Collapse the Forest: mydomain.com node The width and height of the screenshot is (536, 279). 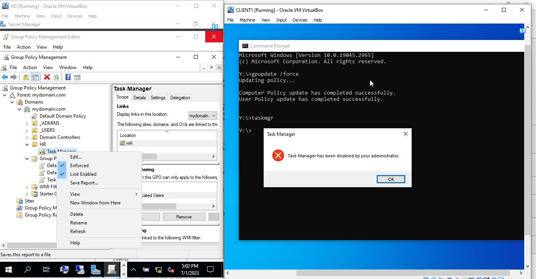click(5, 95)
